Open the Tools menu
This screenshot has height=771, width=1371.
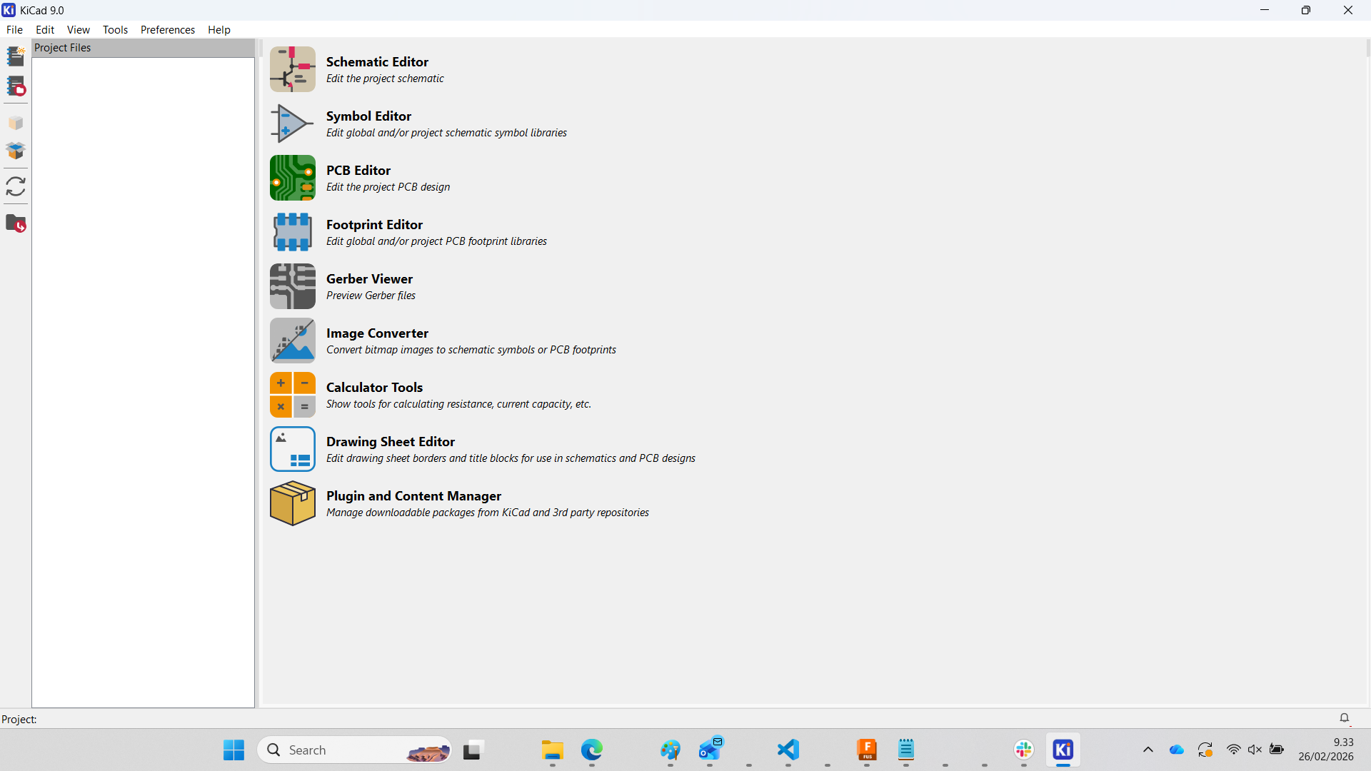click(x=115, y=29)
